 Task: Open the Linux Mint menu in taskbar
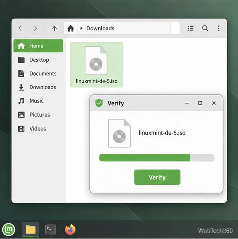point(9,229)
